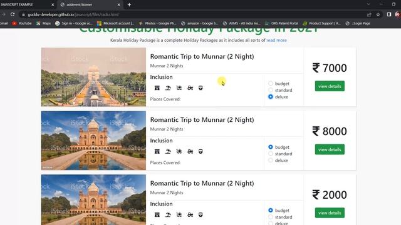
Task: Click the third inclusion icon in the ₹ 7000 package
Action: tap(179, 88)
